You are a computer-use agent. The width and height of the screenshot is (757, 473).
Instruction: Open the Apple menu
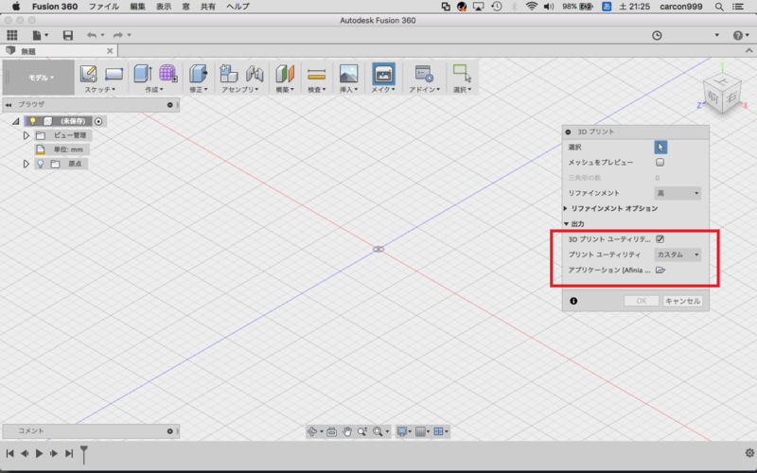pyautogui.click(x=16, y=7)
